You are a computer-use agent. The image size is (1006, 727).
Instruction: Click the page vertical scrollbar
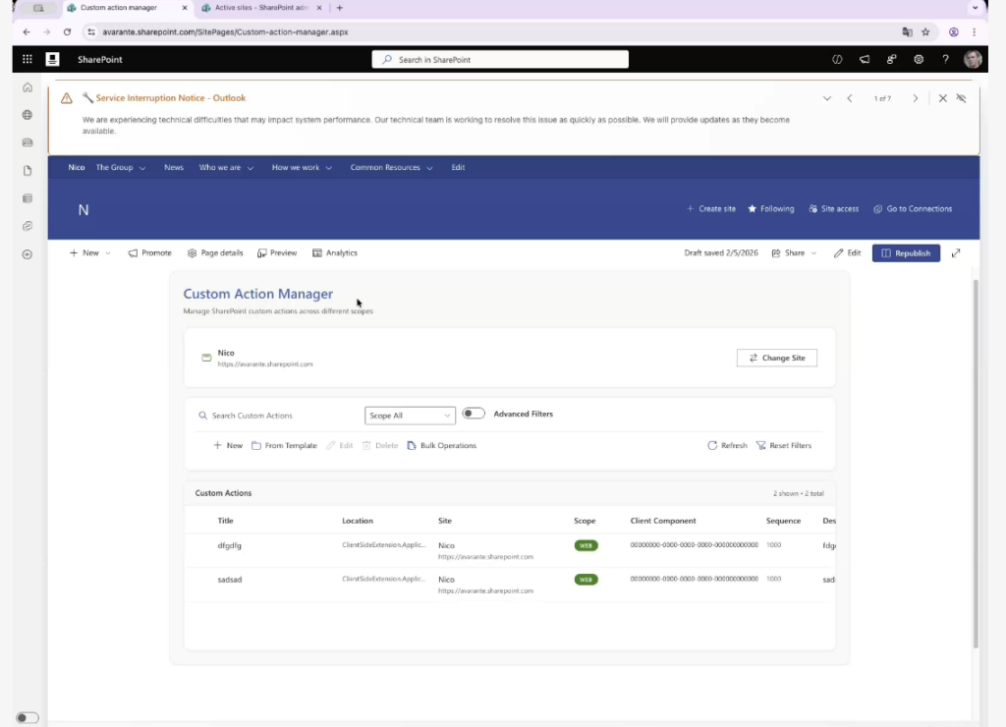(x=976, y=462)
